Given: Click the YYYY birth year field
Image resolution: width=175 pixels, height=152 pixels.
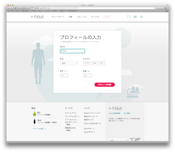Looking at the screenshot, I should click(x=87, y=63).
